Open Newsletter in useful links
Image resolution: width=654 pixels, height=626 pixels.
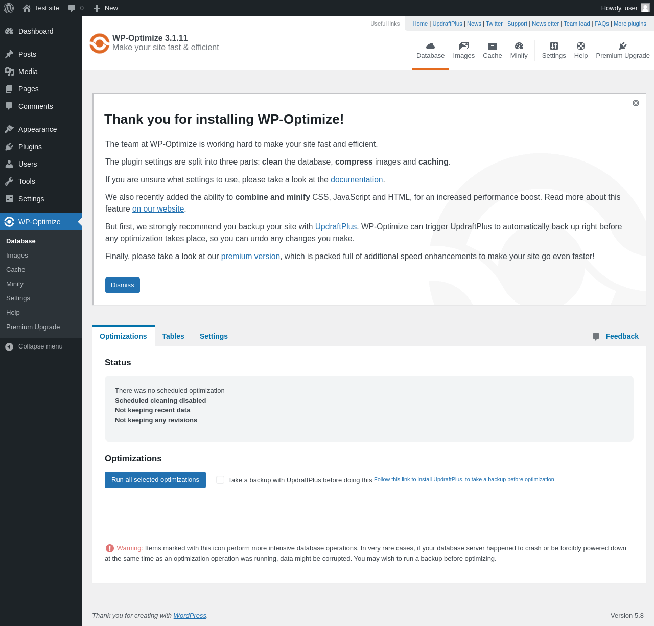point(545,24)
